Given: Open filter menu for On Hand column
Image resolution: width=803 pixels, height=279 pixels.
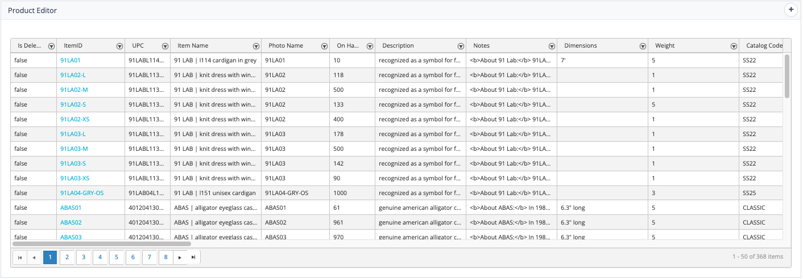Looking at the screenshot, I should [x=370, y=46].
